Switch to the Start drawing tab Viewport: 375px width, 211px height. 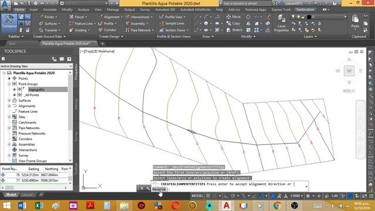pyautogui.click(x=12, y=43)
